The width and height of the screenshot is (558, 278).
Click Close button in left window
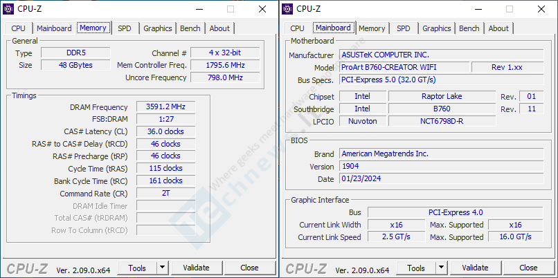pos(249,268)
